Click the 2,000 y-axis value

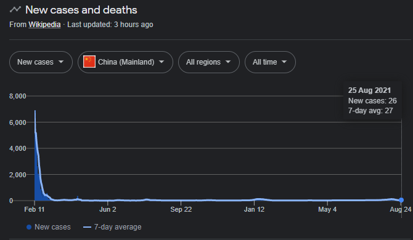(x=18, y=175)
